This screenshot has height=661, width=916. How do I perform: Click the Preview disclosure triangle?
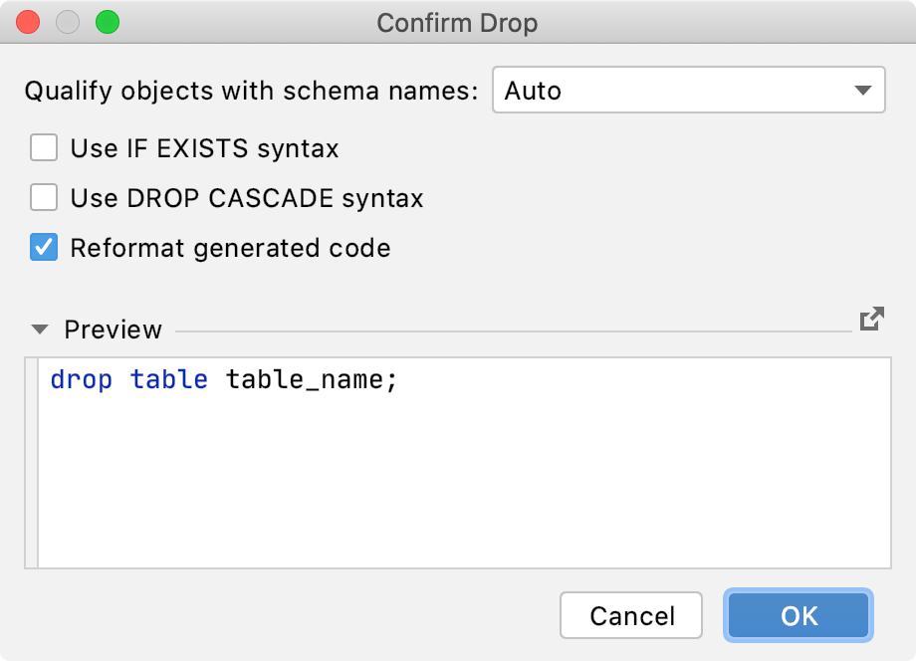click(37, 330)
